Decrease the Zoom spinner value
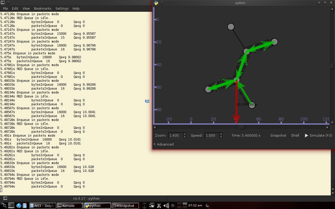 pos(185,137)
